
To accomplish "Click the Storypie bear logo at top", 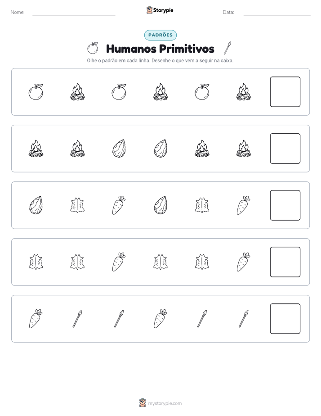I will tap(149, 10).
